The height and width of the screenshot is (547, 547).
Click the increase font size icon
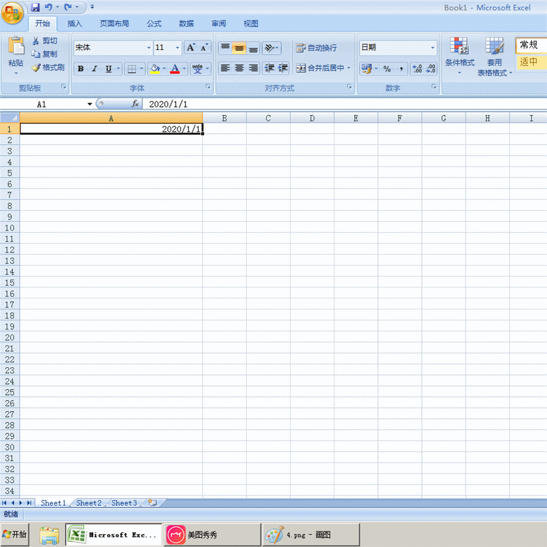(x=191, y=47)
